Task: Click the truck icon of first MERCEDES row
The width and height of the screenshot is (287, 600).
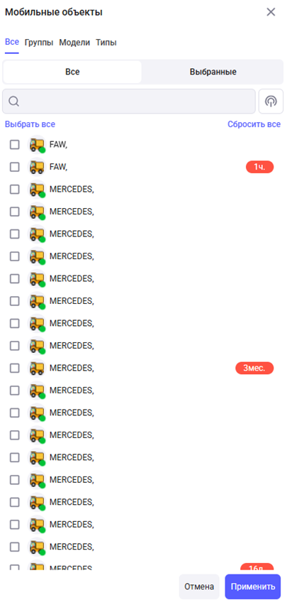Action: [x=37, y=189]
